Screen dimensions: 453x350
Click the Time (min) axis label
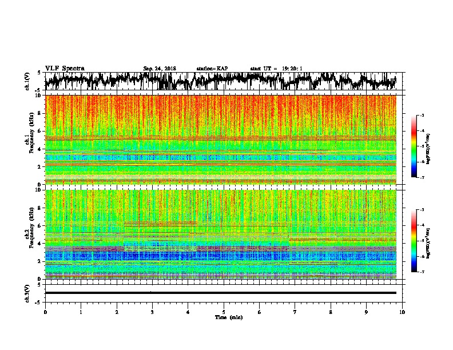click(x=229, y=317)
